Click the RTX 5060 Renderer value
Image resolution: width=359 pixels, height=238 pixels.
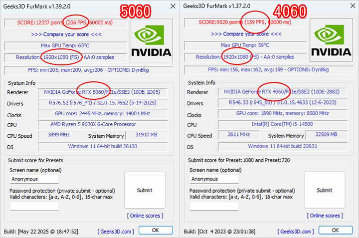102,92
